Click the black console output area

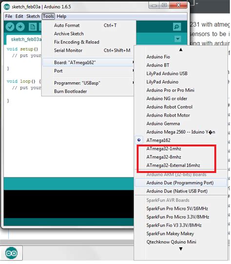[x=69, y=204]
